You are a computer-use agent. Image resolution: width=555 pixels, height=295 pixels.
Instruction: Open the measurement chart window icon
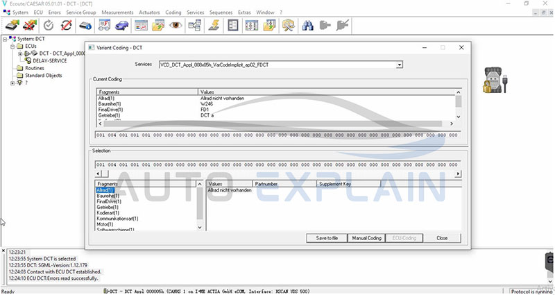pos(141,26)
